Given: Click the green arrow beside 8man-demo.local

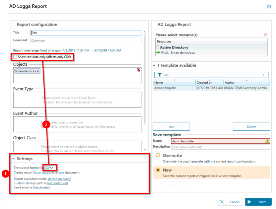Looking at the screenshot, I should pos(158,53).
